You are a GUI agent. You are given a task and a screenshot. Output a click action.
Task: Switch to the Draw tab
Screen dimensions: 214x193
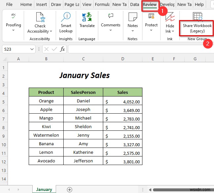[56, 5]
